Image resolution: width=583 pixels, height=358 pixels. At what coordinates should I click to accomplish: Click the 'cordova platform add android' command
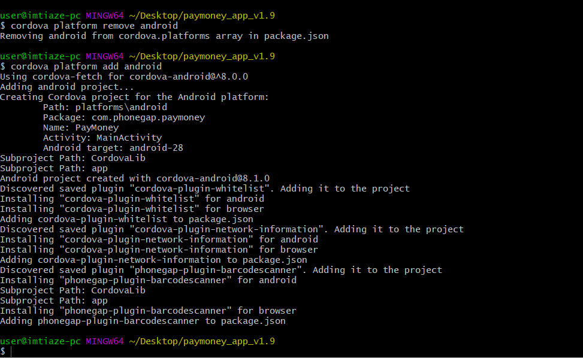(86, 66)
